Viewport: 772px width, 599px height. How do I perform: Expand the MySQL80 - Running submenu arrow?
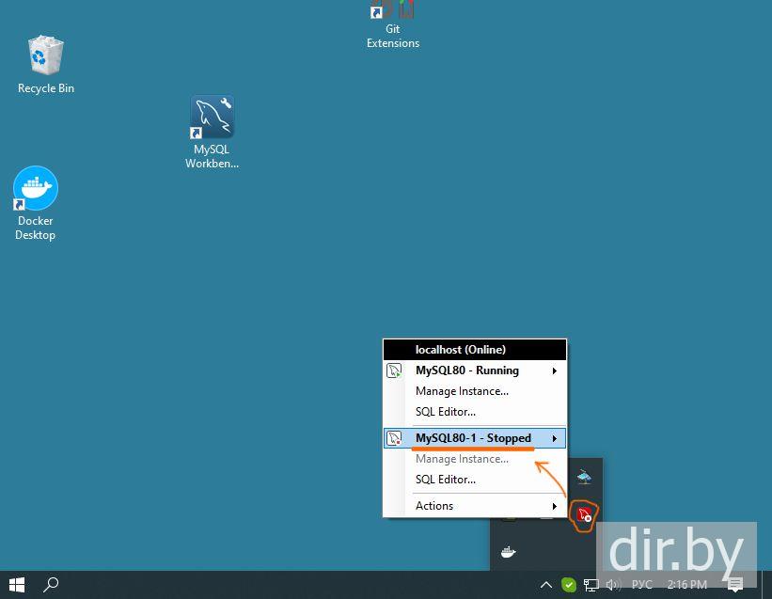(555, 370)
